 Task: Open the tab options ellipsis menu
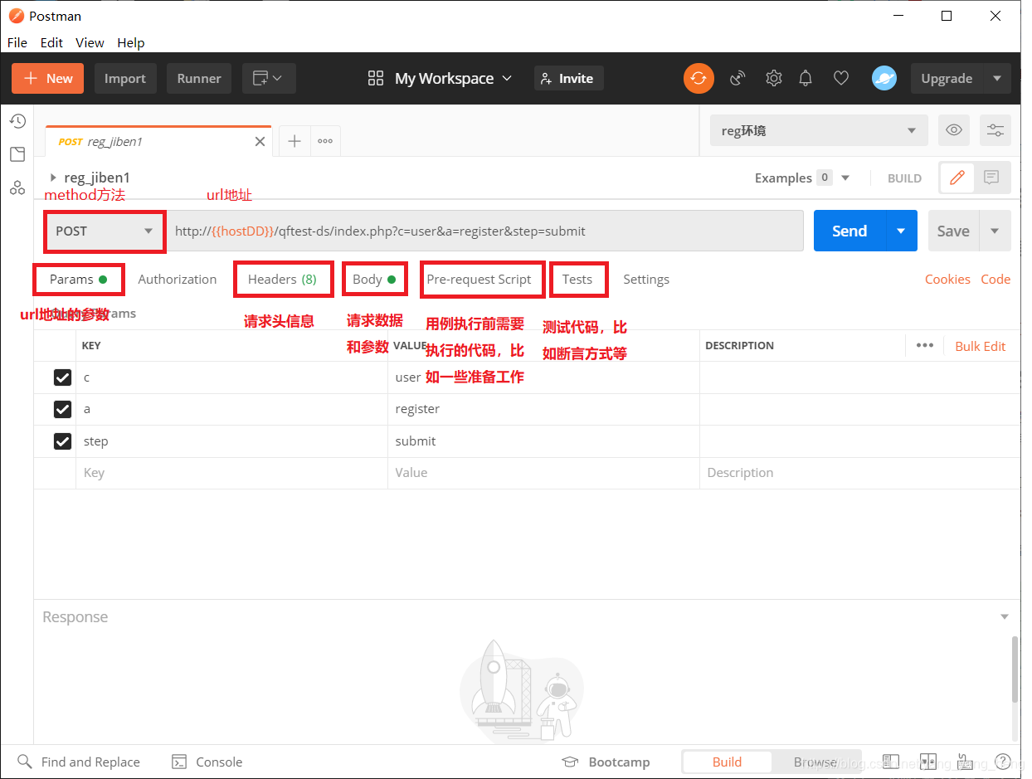point(325,141)
